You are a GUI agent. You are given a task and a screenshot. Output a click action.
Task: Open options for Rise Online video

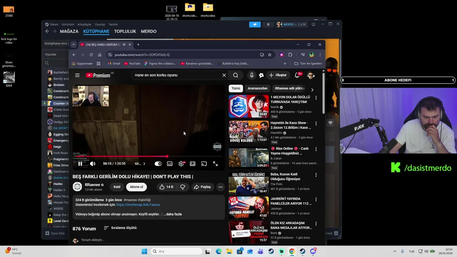click(316, 149)
